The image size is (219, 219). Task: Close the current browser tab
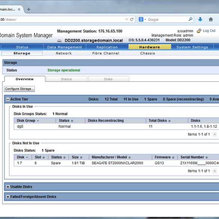pos(19,9)
